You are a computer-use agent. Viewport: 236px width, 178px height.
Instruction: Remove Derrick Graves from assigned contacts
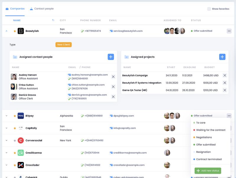tap(113, 97)
